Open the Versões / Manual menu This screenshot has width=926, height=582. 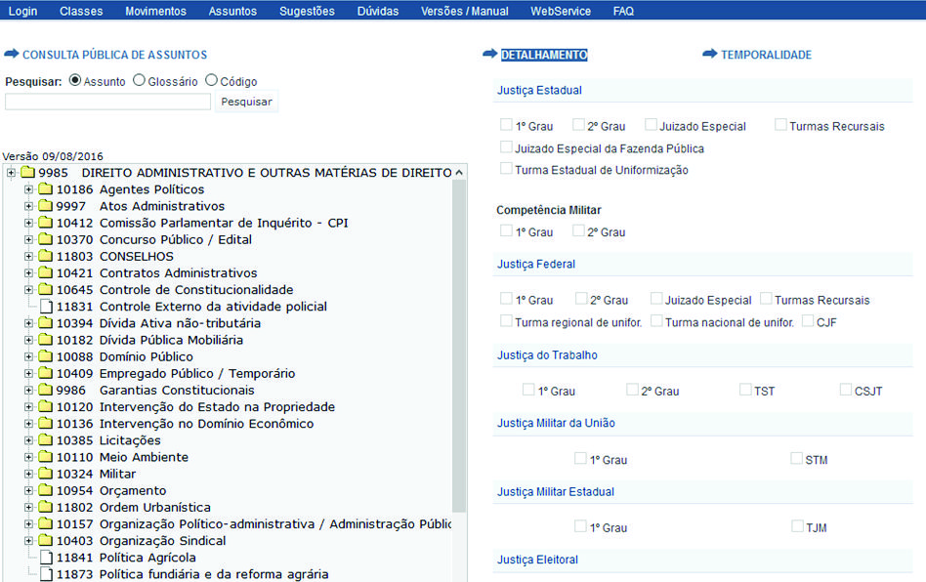tap(464, 11)
